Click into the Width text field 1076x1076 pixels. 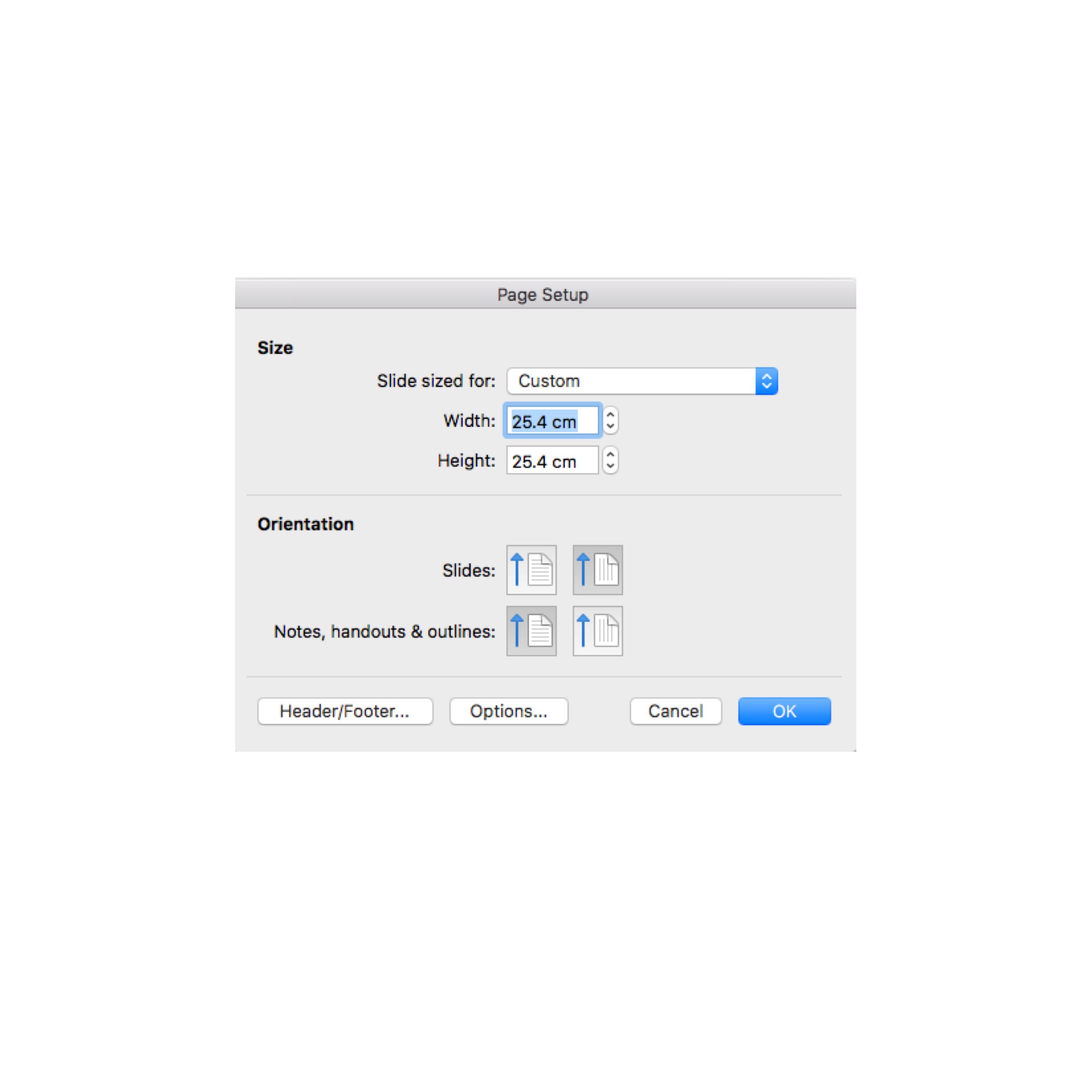tap(551, 420)
